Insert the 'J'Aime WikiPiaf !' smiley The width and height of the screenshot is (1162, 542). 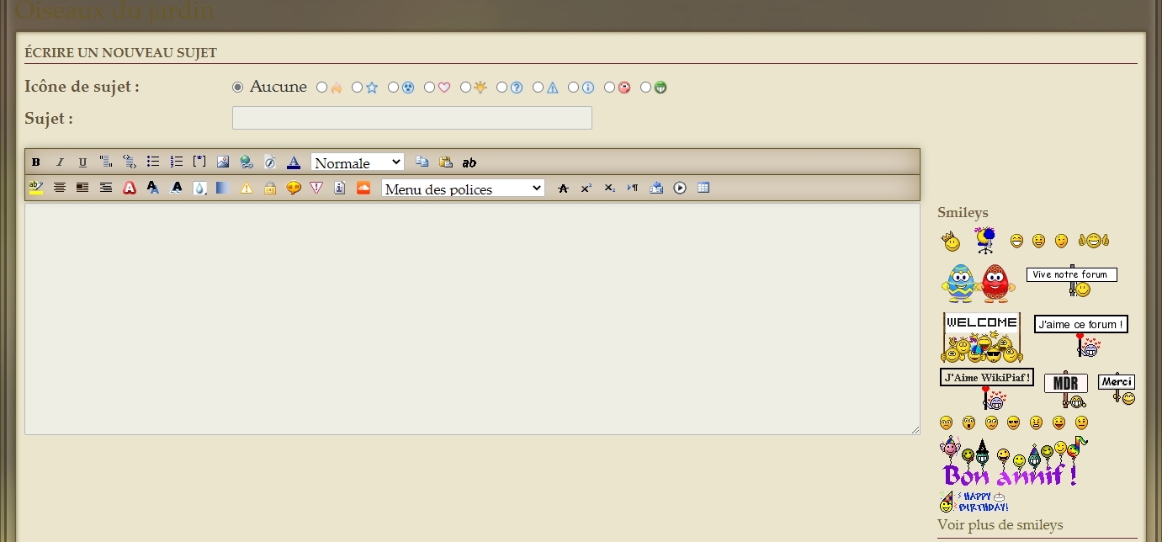pos(987,389)
